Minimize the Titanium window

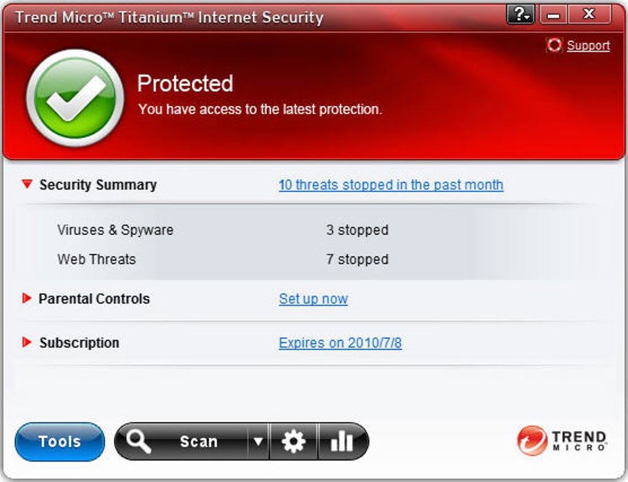tap(553, 15)
